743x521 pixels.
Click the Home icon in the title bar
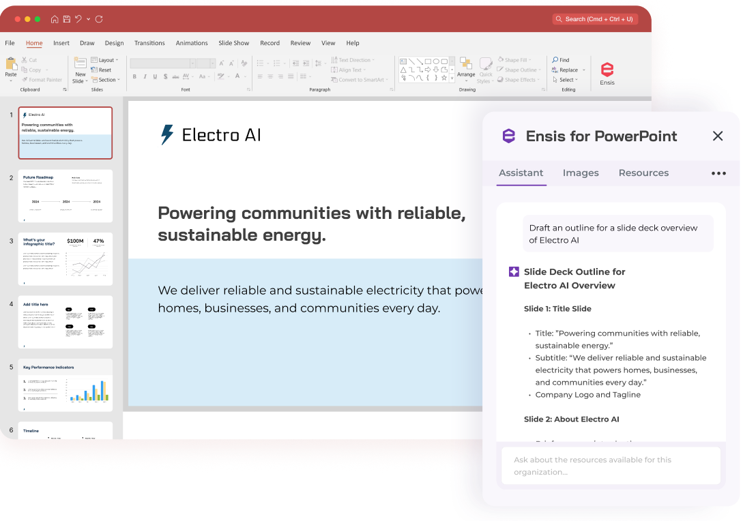point(55,19)
